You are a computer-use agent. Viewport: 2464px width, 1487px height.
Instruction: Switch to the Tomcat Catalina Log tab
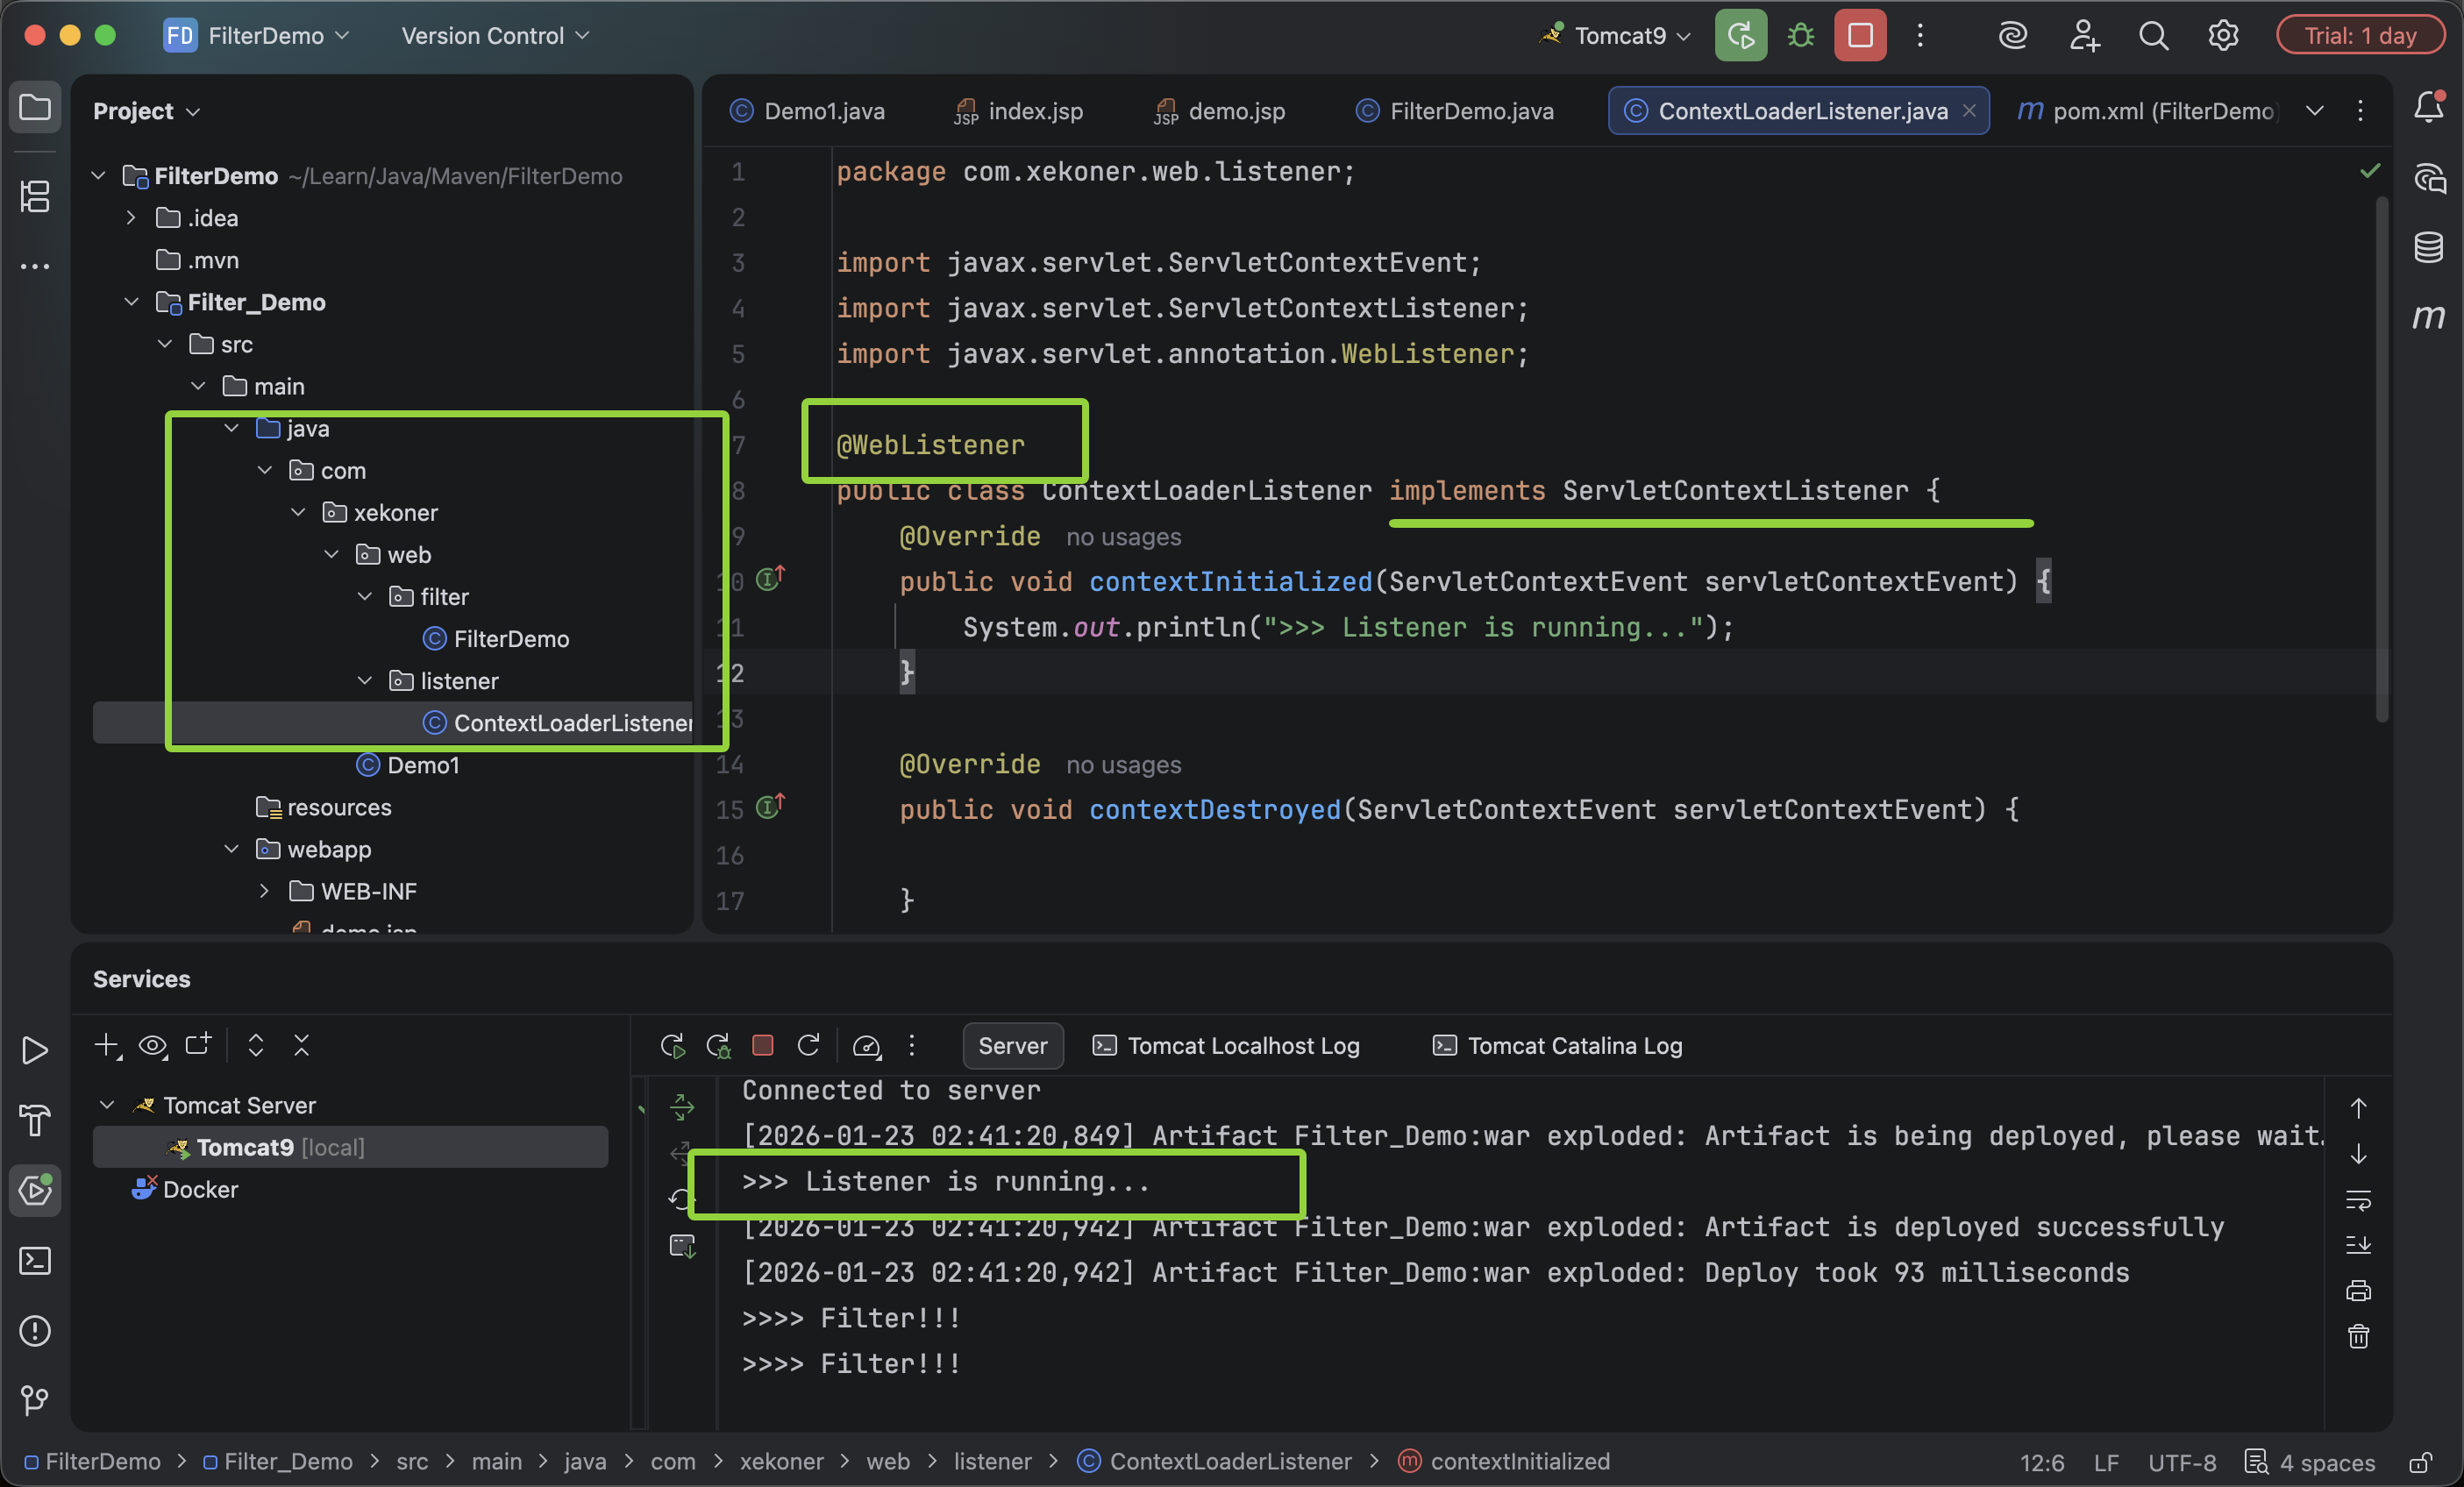[1556, 1046]
